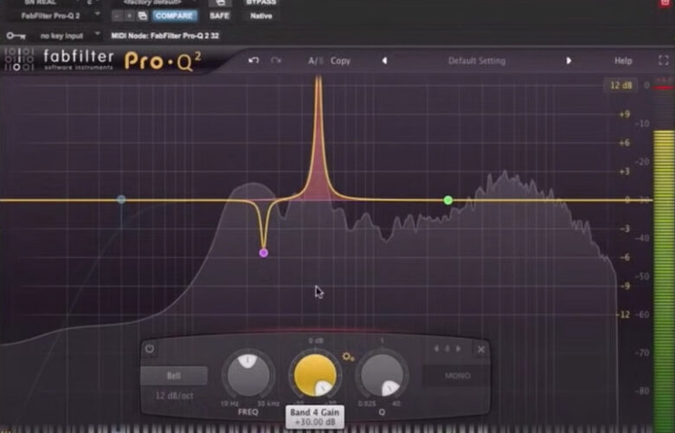This screenshot has width=675, height=433.
Task: Select previous band arrow in band panel
Action: pyautogui.click(x=436, y=348)
